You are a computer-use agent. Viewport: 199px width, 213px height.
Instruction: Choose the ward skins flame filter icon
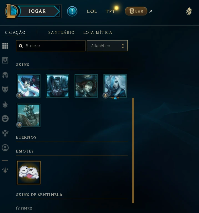coord(5,104)
